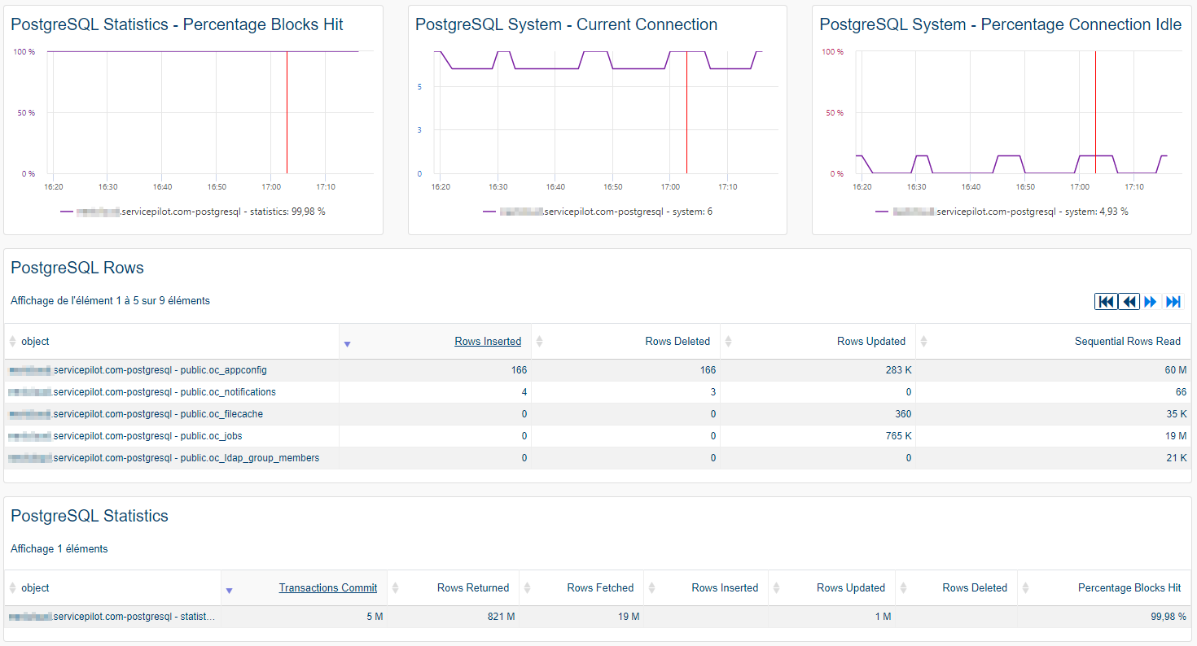Go to first page of PostgreSQL Rows
1197x646 pixels.
1106,302
